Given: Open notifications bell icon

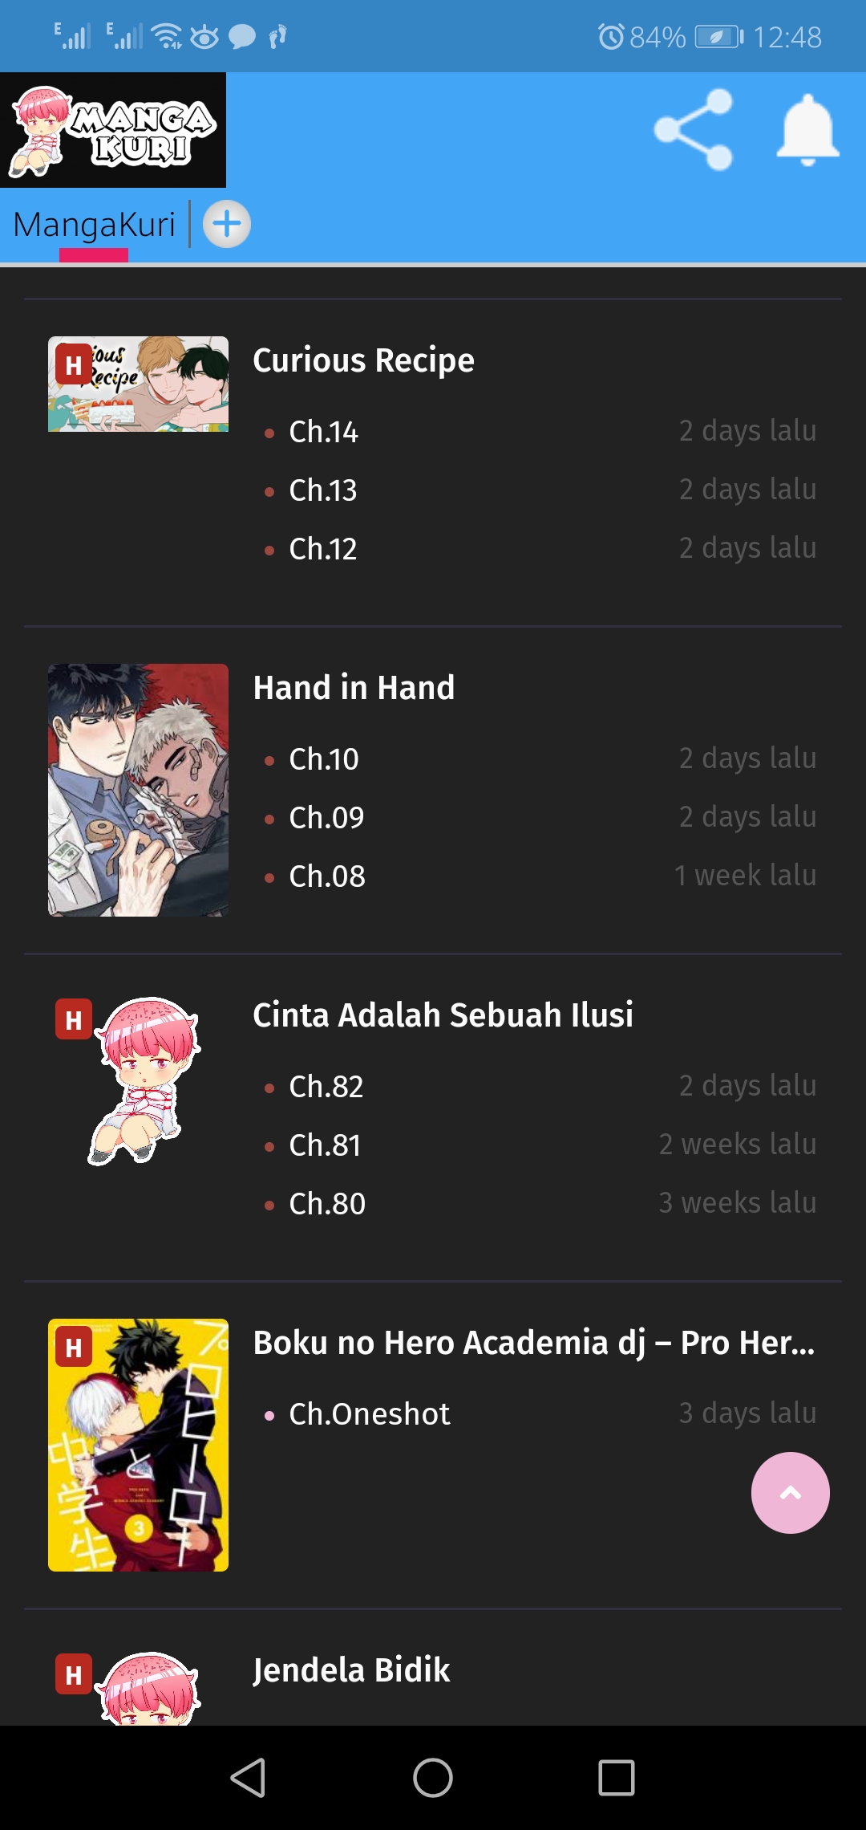Looking at the screenshot, I should pyautogui.click(x=807, y=130).
